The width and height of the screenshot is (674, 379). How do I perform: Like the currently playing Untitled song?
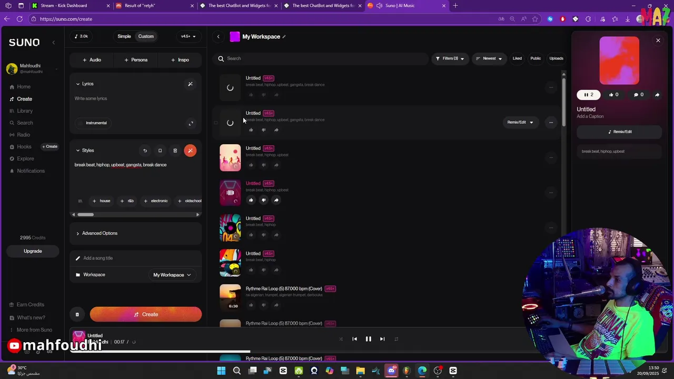[x=251, y=200]
